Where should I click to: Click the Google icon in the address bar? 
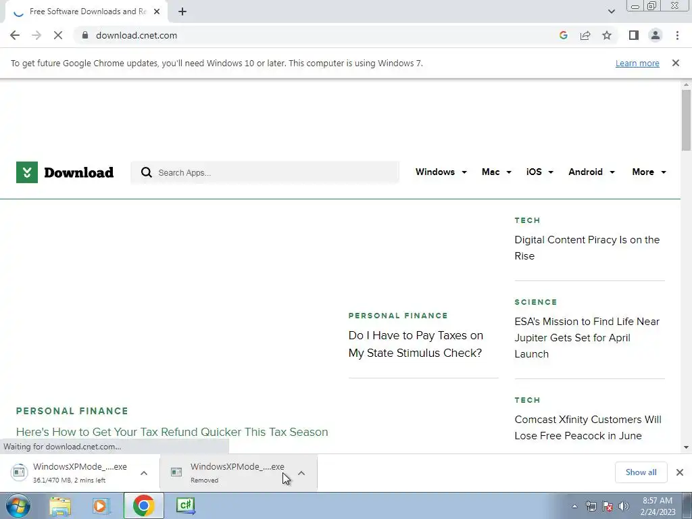563,35
